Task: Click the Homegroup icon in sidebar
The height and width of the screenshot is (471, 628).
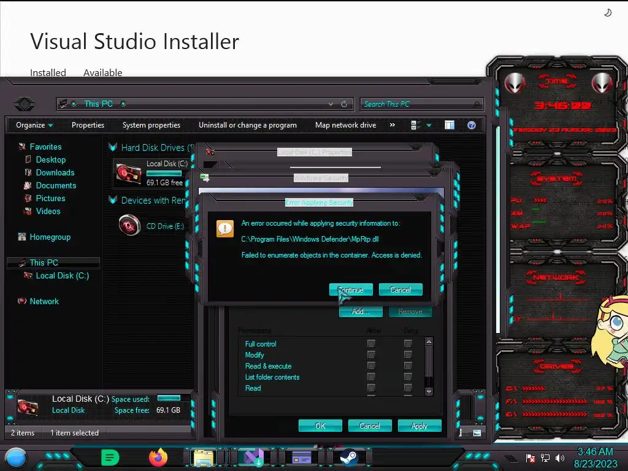Action: (x=22, y=237)
